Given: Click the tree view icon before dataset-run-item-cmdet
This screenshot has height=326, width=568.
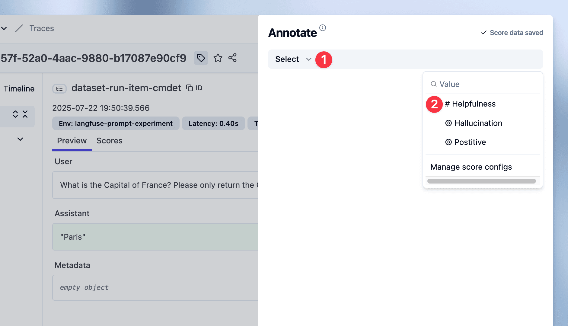Looking at the screenshot, I should coord(59,88).
